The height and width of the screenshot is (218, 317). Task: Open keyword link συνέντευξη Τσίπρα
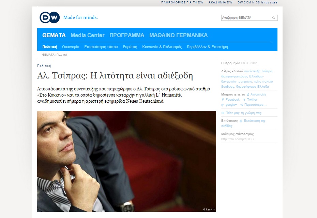pos(259,71)
